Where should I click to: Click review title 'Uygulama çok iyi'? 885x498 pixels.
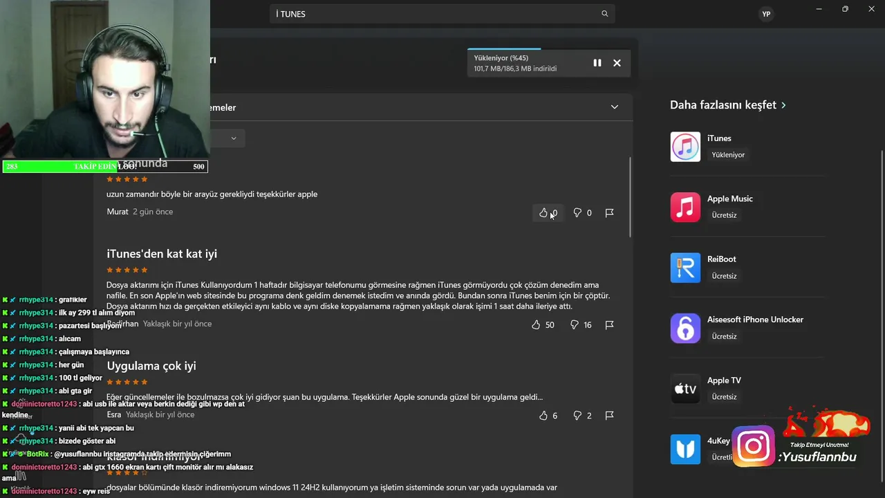(151, 366)
